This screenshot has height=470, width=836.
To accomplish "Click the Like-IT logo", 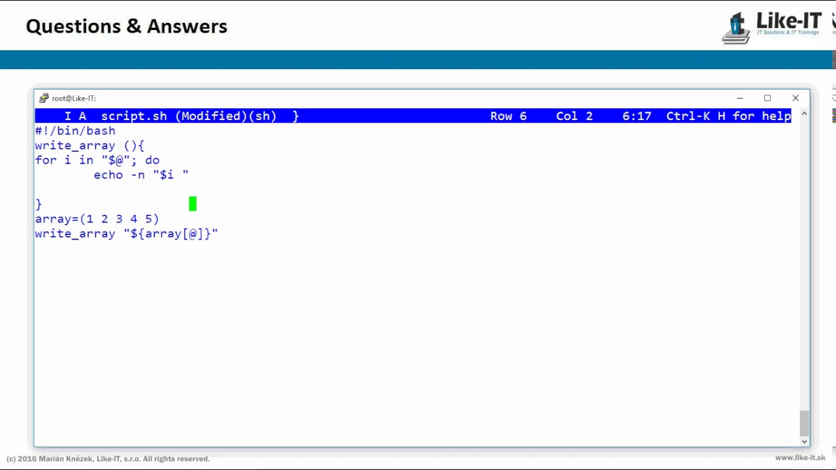I will (771, 27).
